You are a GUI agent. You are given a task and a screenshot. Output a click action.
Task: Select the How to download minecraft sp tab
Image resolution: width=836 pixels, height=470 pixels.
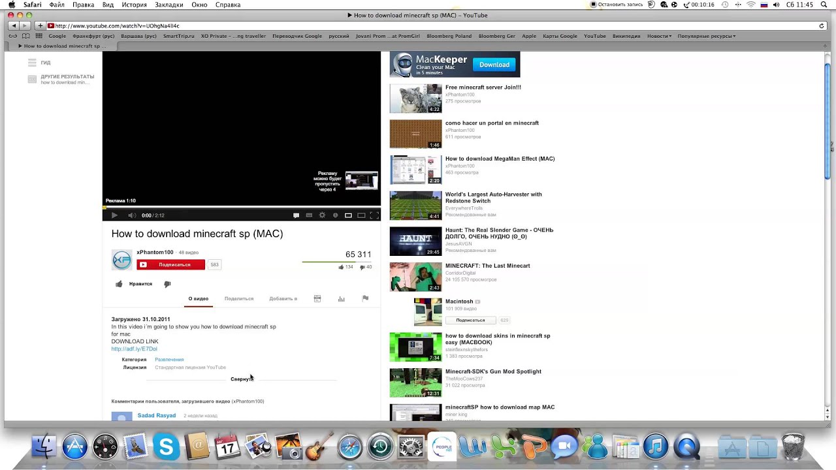tap(62, 46)
